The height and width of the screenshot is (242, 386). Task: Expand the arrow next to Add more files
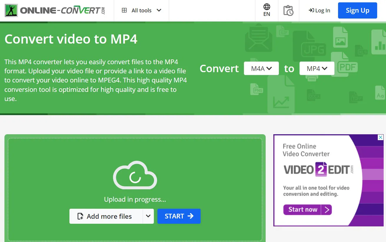click(148, 216)
